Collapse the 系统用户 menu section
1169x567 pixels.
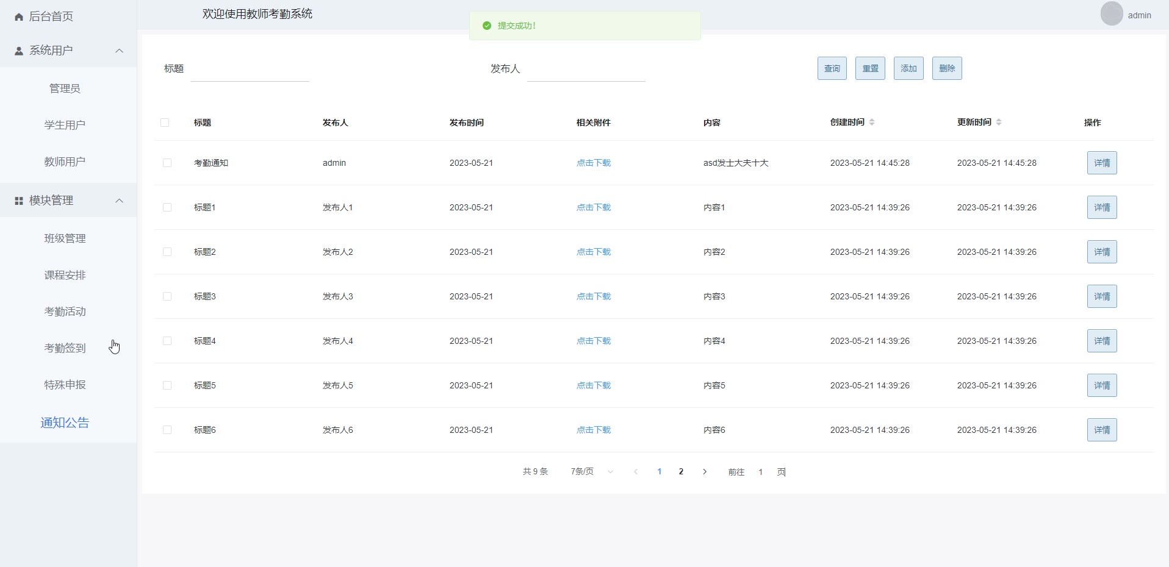tap(120, 51)
